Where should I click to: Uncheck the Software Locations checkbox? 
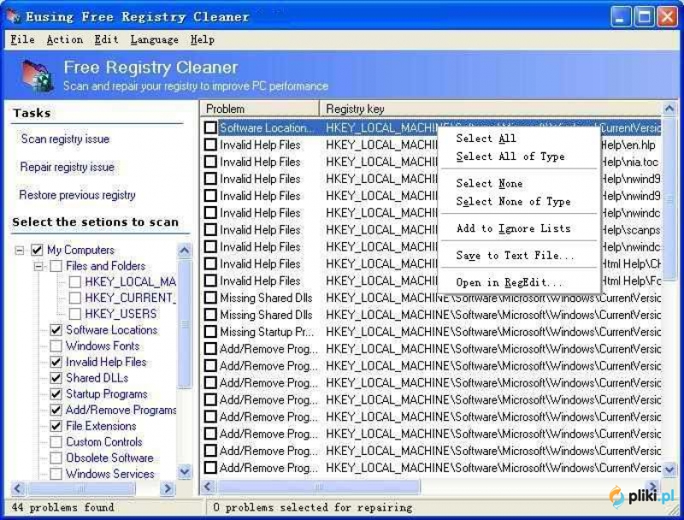coord(56,330)
